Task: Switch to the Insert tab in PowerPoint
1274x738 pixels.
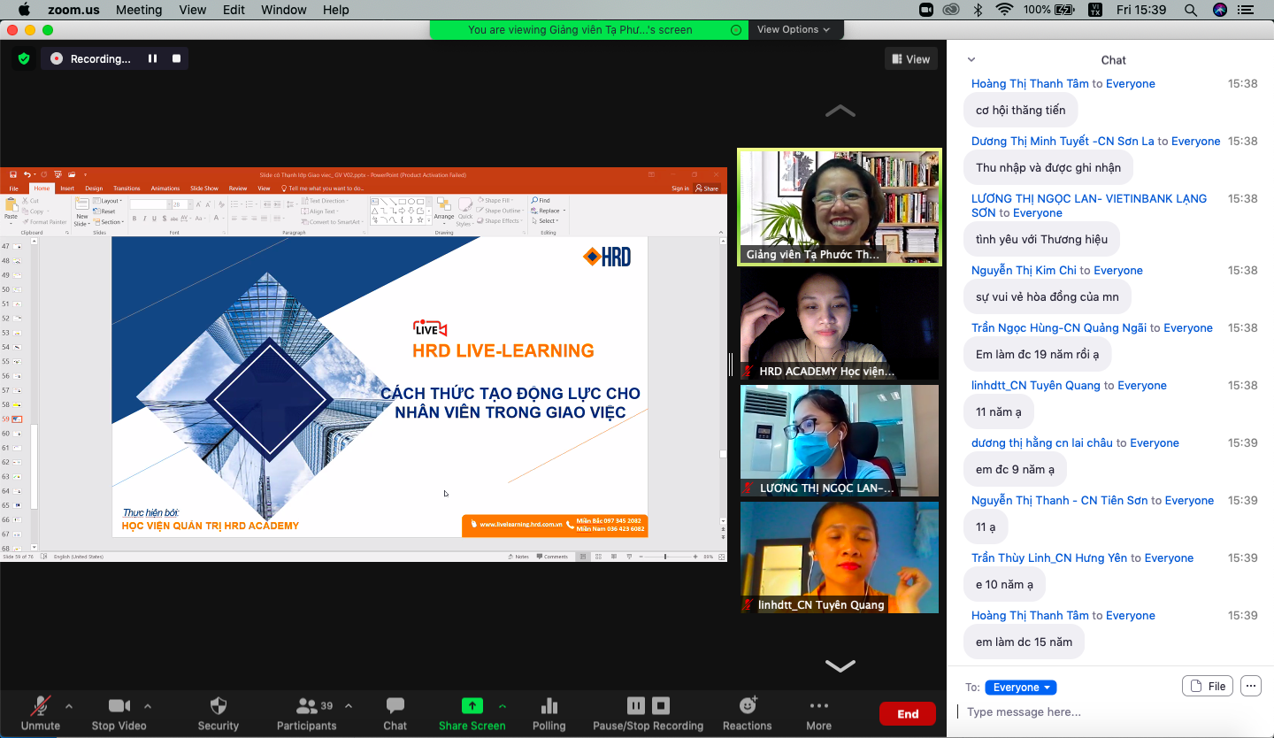Action: click(67, 188)
